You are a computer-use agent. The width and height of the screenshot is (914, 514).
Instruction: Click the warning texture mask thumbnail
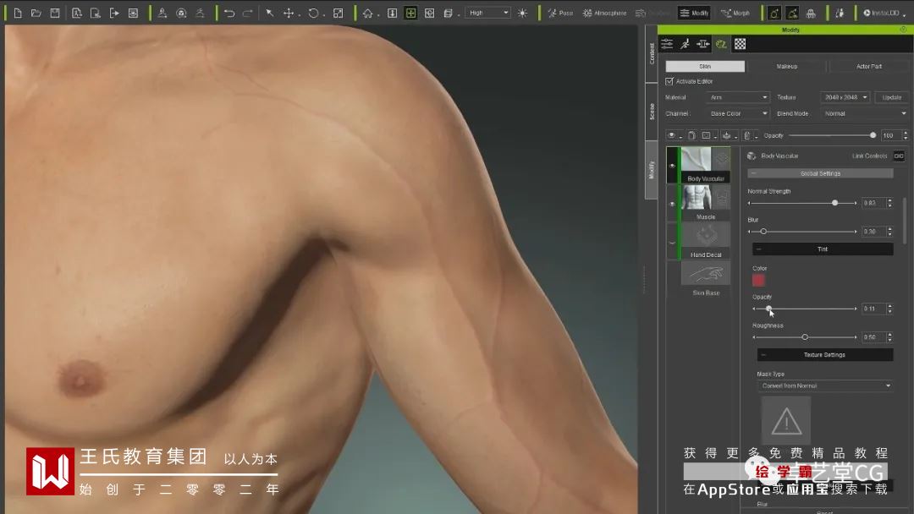[785, 421]
